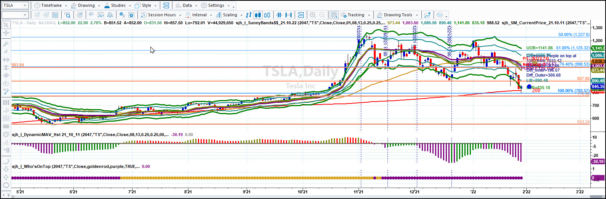The height and width of the screenshot is (199, 606).
Task: Click the zoom in magnifier icon
Action: click(x=313, y=15)
